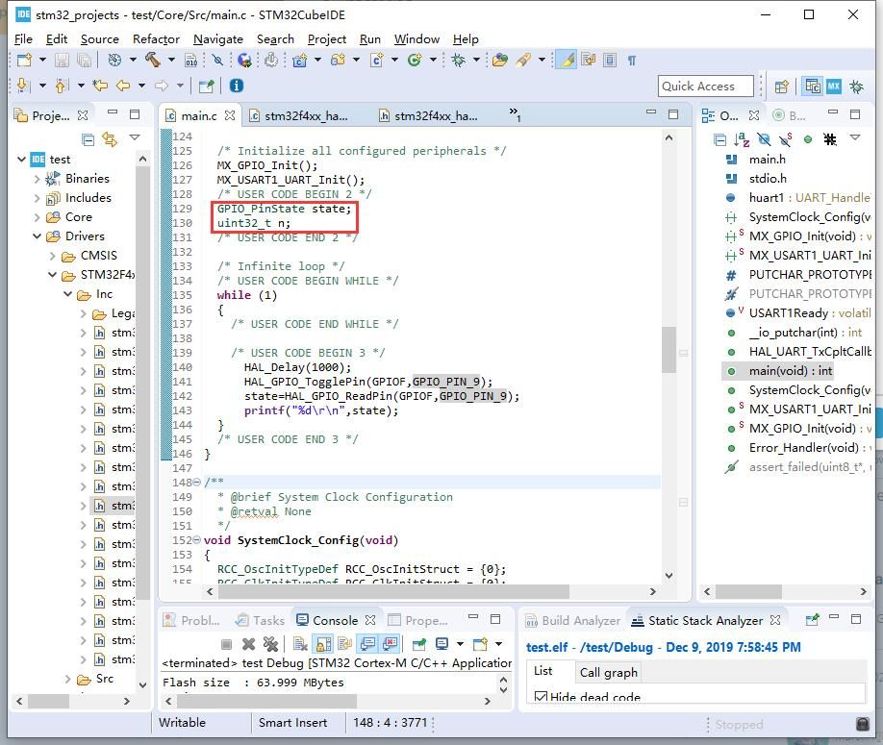Click the Remove All Terminated Launches icon
Viewport: 883px width, 745px height.
tap(271, 644)
